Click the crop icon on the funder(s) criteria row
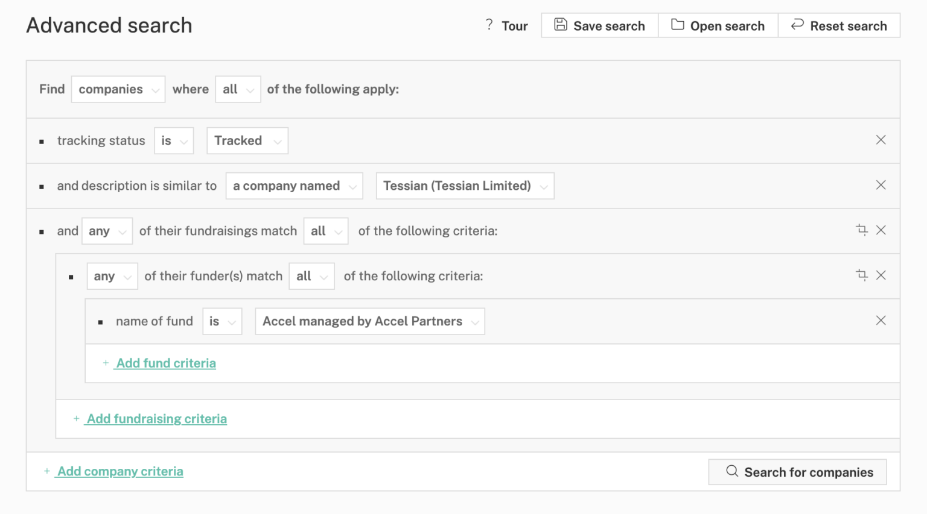Screen dimensions: 927x514 (x=862, y=275)
